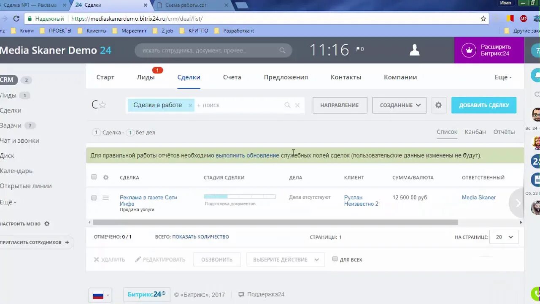Click the flag counter icon near the clock
Viewport: 540px width, 304px height.
click(x=359, y=49)
